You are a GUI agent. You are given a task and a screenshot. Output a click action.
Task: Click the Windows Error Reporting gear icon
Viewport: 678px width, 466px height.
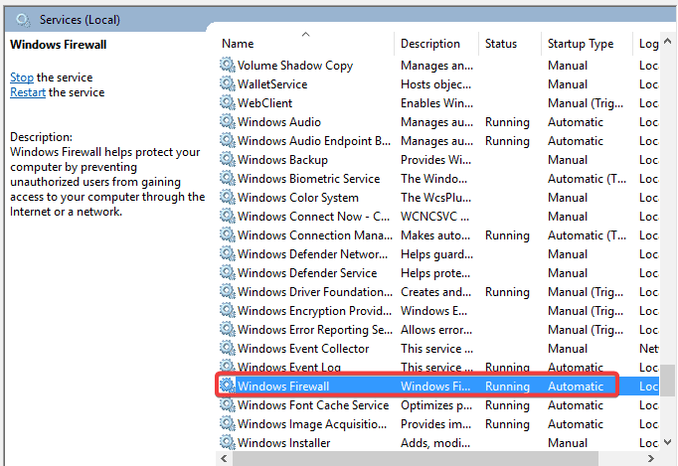[227, 330]
